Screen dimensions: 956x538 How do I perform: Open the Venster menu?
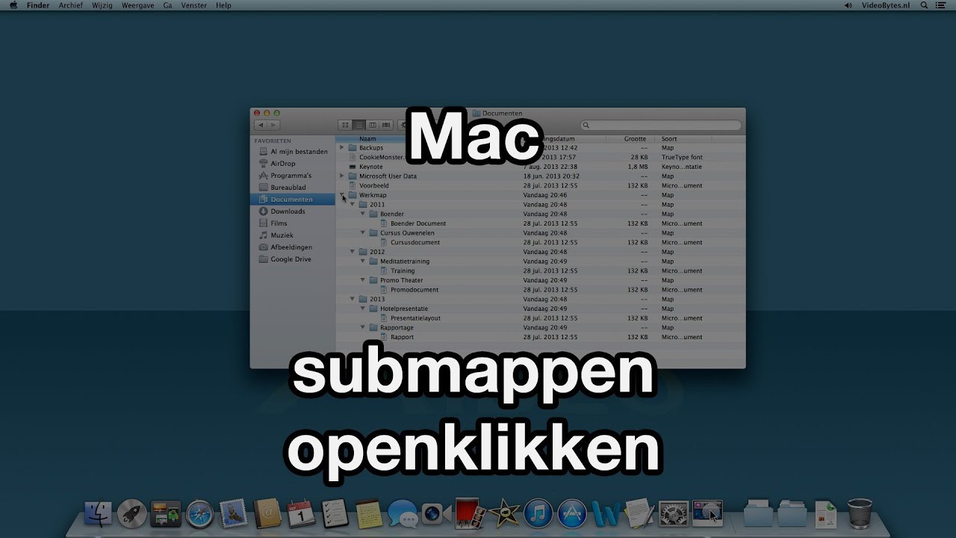(x=194, y=5)
